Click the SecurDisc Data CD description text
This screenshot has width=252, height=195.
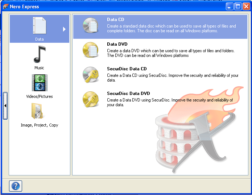pyautogui.click(x=173, y=78)
